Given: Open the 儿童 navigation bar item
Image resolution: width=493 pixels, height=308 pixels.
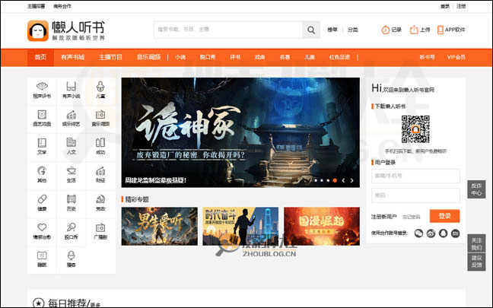Looking at the screenshot, I should (310, 57).
